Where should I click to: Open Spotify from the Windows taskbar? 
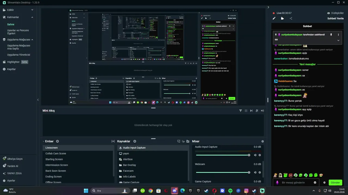tap(230, 191)
